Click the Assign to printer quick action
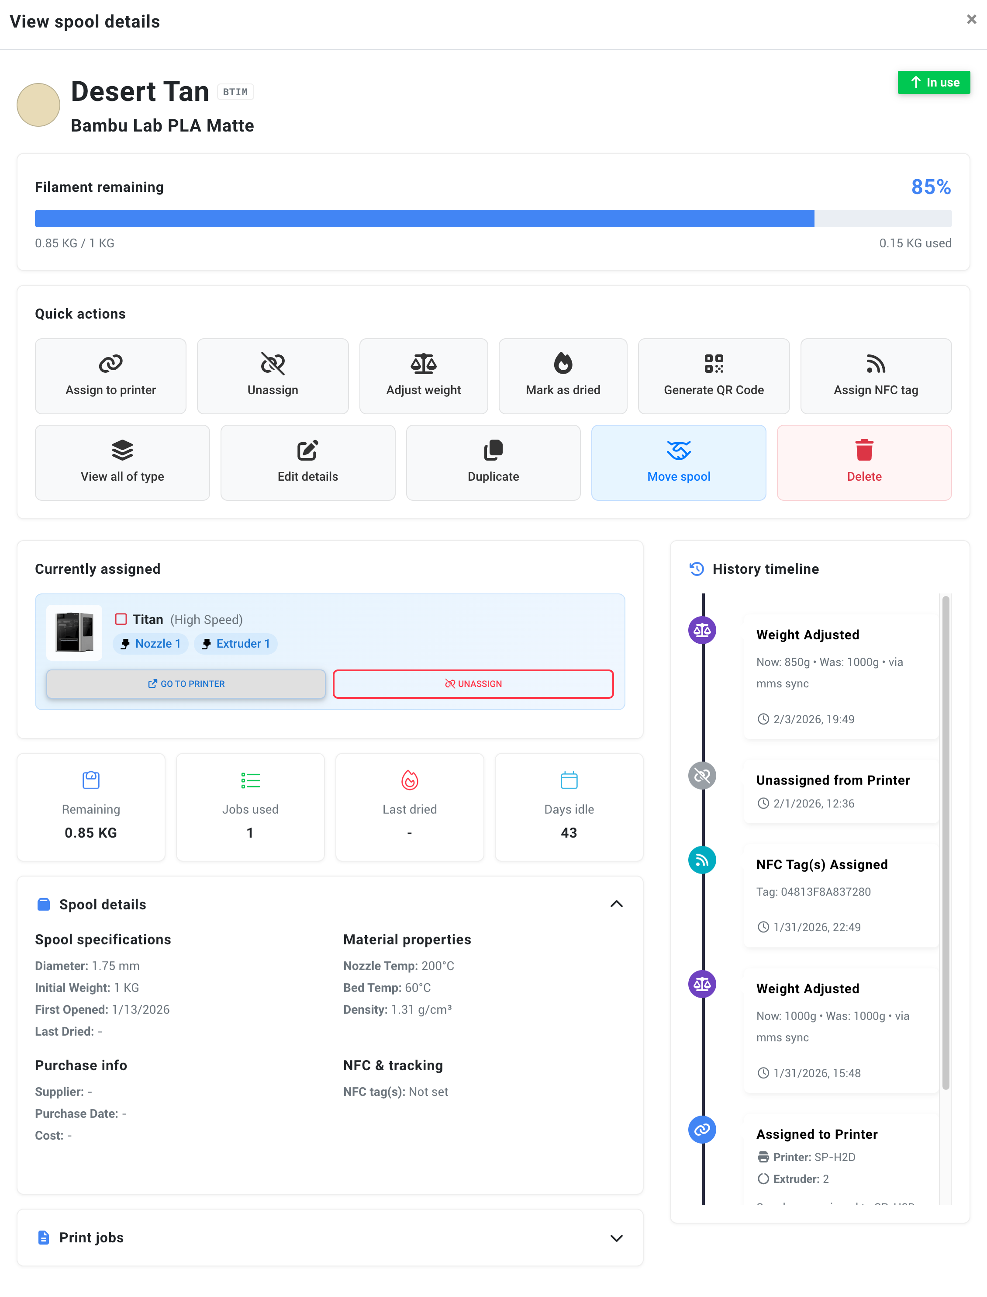The width and height of the screenshot is (987, 1297). [x=110, y=376]
